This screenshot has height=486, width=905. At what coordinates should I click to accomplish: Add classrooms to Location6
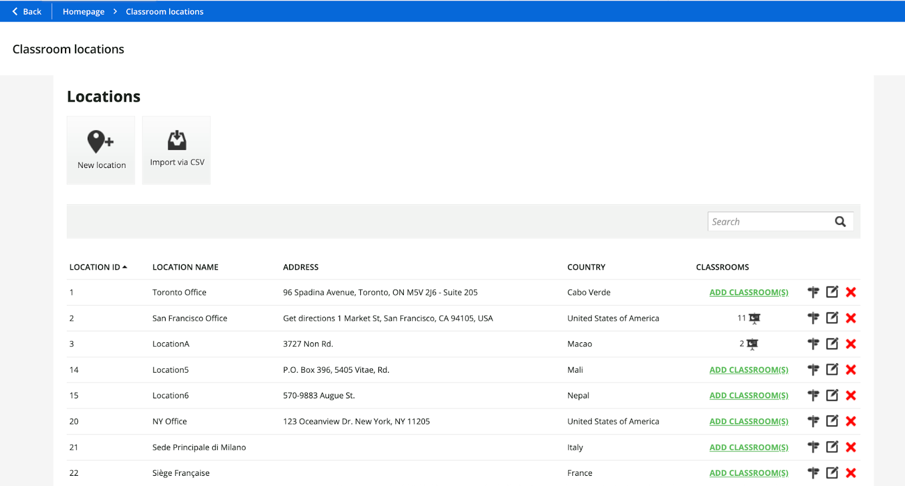[x=748, y=395]
